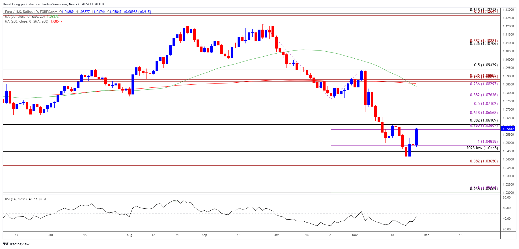
Task: Click the 2023 low (1.0448) label
Action: [x=482, y=148]
